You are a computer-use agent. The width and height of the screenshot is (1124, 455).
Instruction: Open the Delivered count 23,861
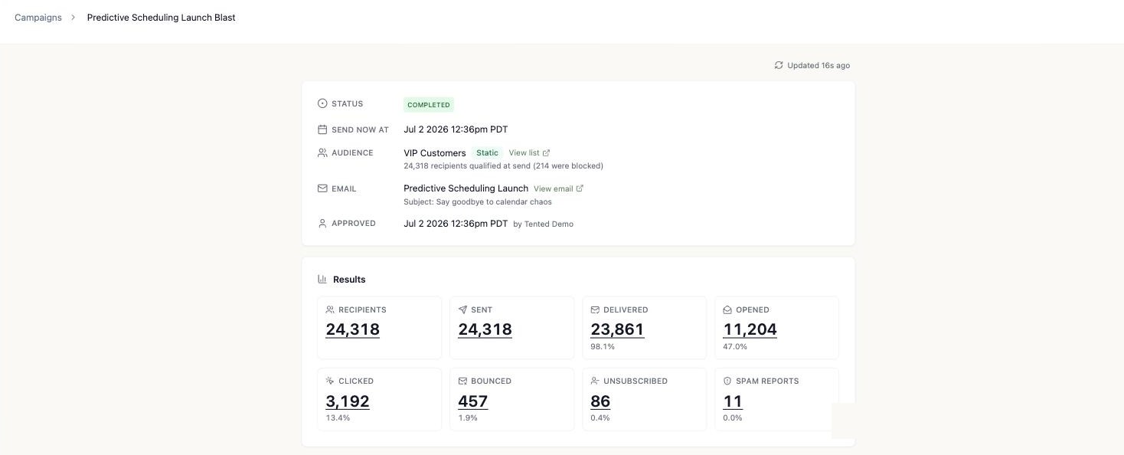[617, 329]
